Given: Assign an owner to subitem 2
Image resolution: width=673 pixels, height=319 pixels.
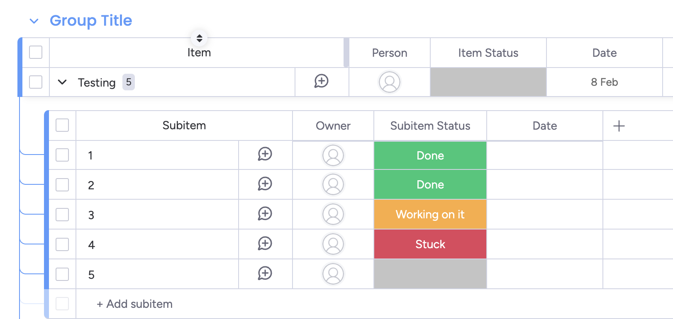Looking at the screenshot, I should pos(333,185).
